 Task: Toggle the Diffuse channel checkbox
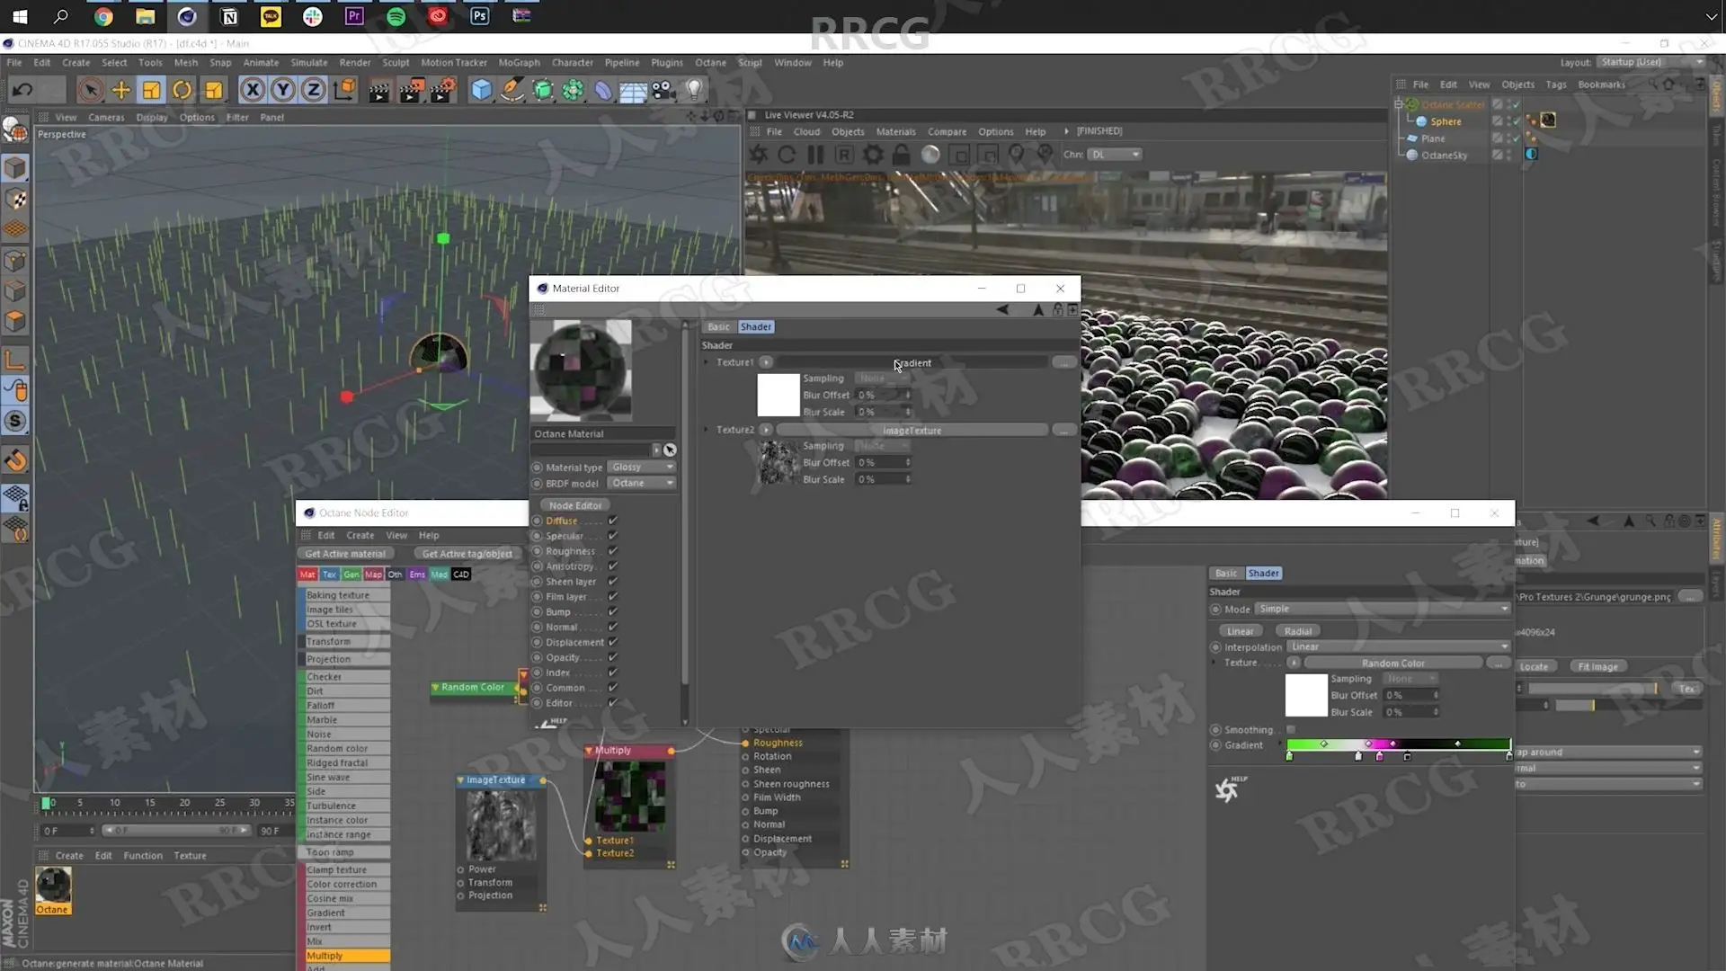pyautogui.click(x=612, y=521)
